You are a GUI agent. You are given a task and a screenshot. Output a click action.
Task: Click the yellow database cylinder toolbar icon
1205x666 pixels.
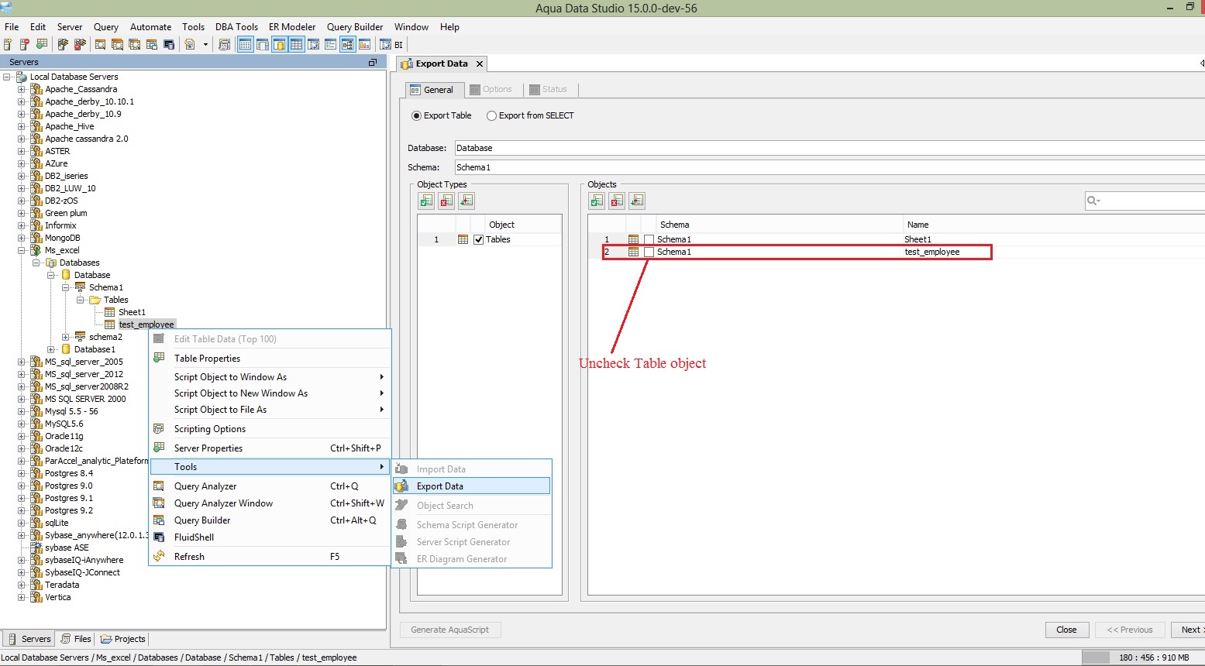(279, 44)
